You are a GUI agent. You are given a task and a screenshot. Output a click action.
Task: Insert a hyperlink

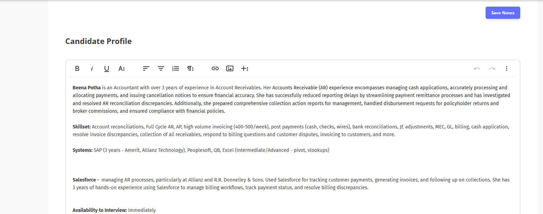[215, 68]
